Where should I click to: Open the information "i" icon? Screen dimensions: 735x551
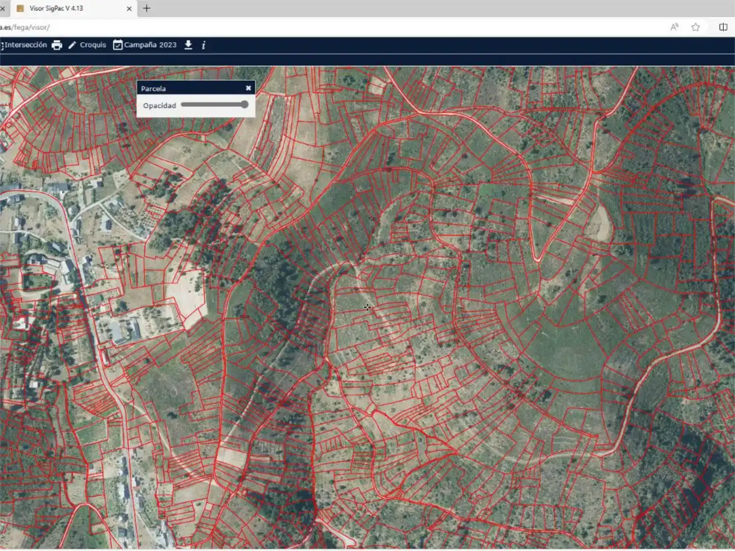tap(203, 45)
